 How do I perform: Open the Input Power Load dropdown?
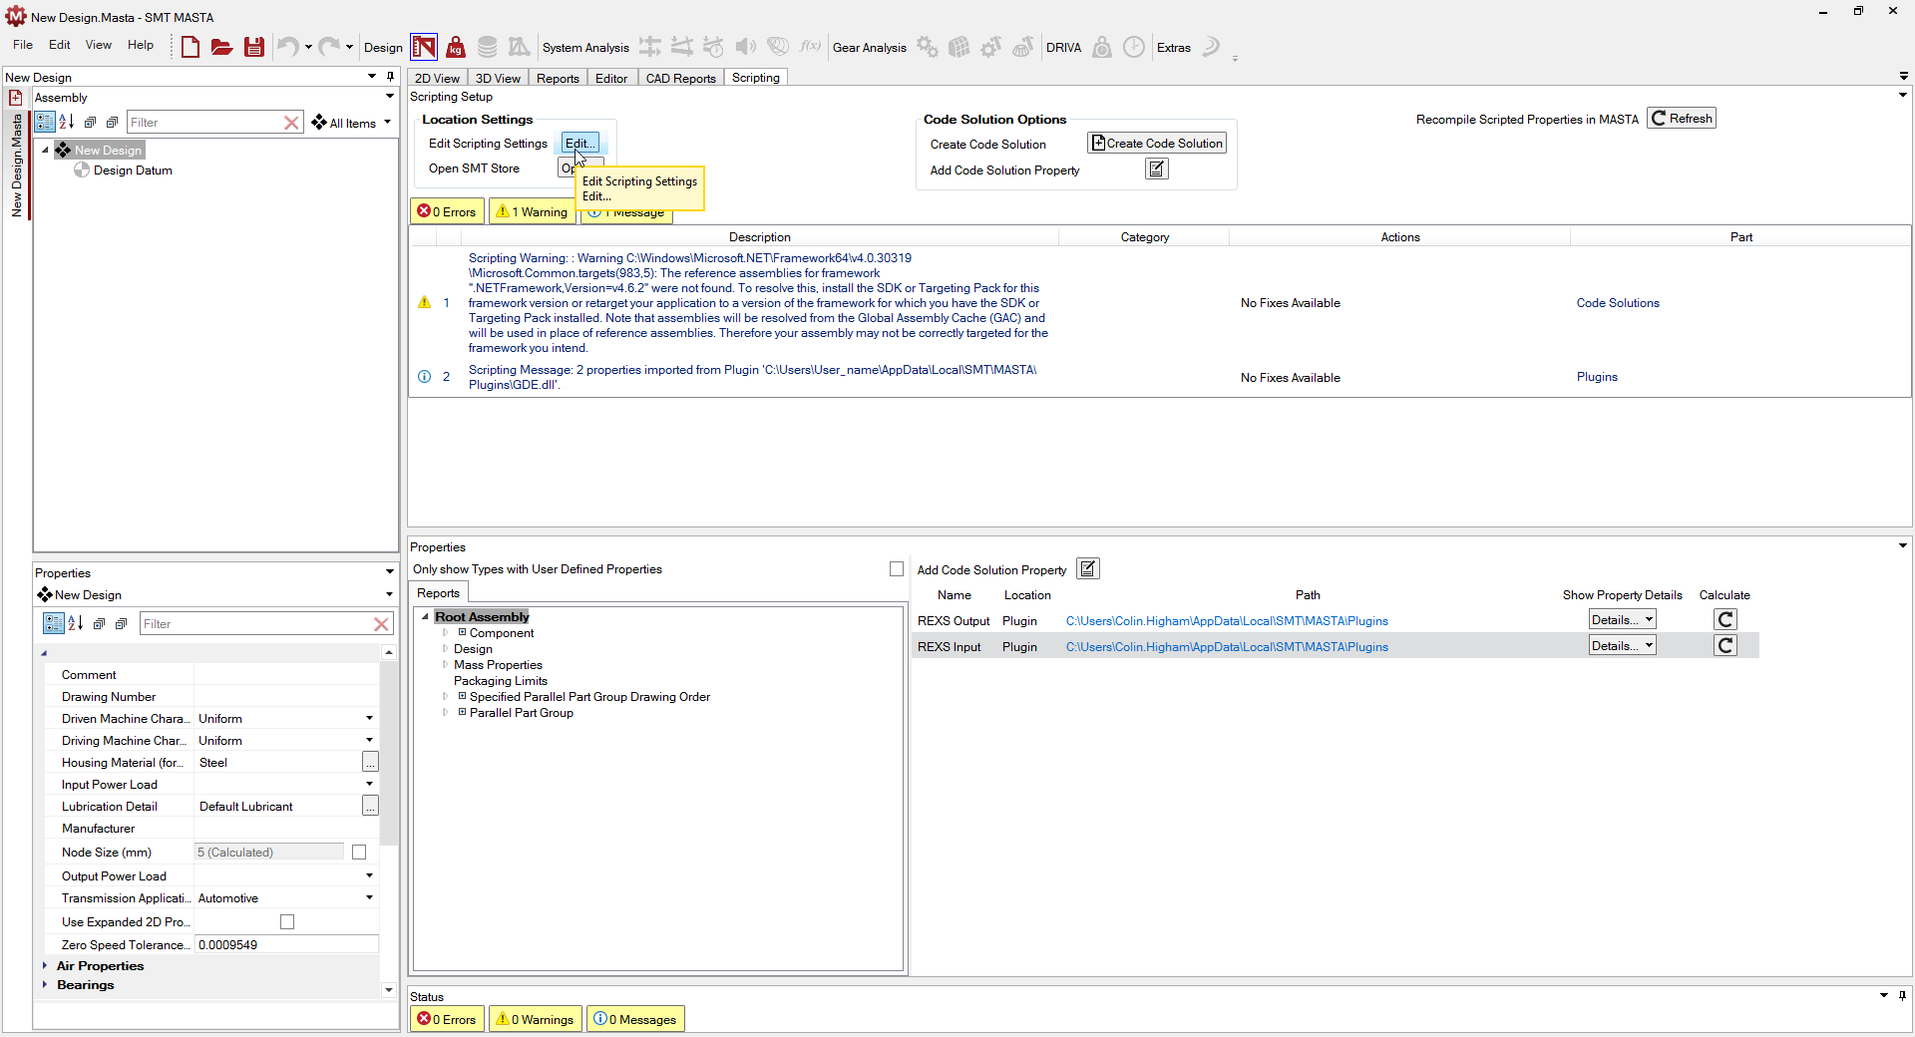pos(369,785)
